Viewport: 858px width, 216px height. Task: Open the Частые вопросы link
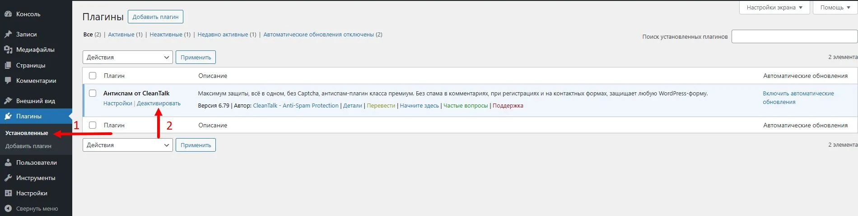click(x=466, y=106)
